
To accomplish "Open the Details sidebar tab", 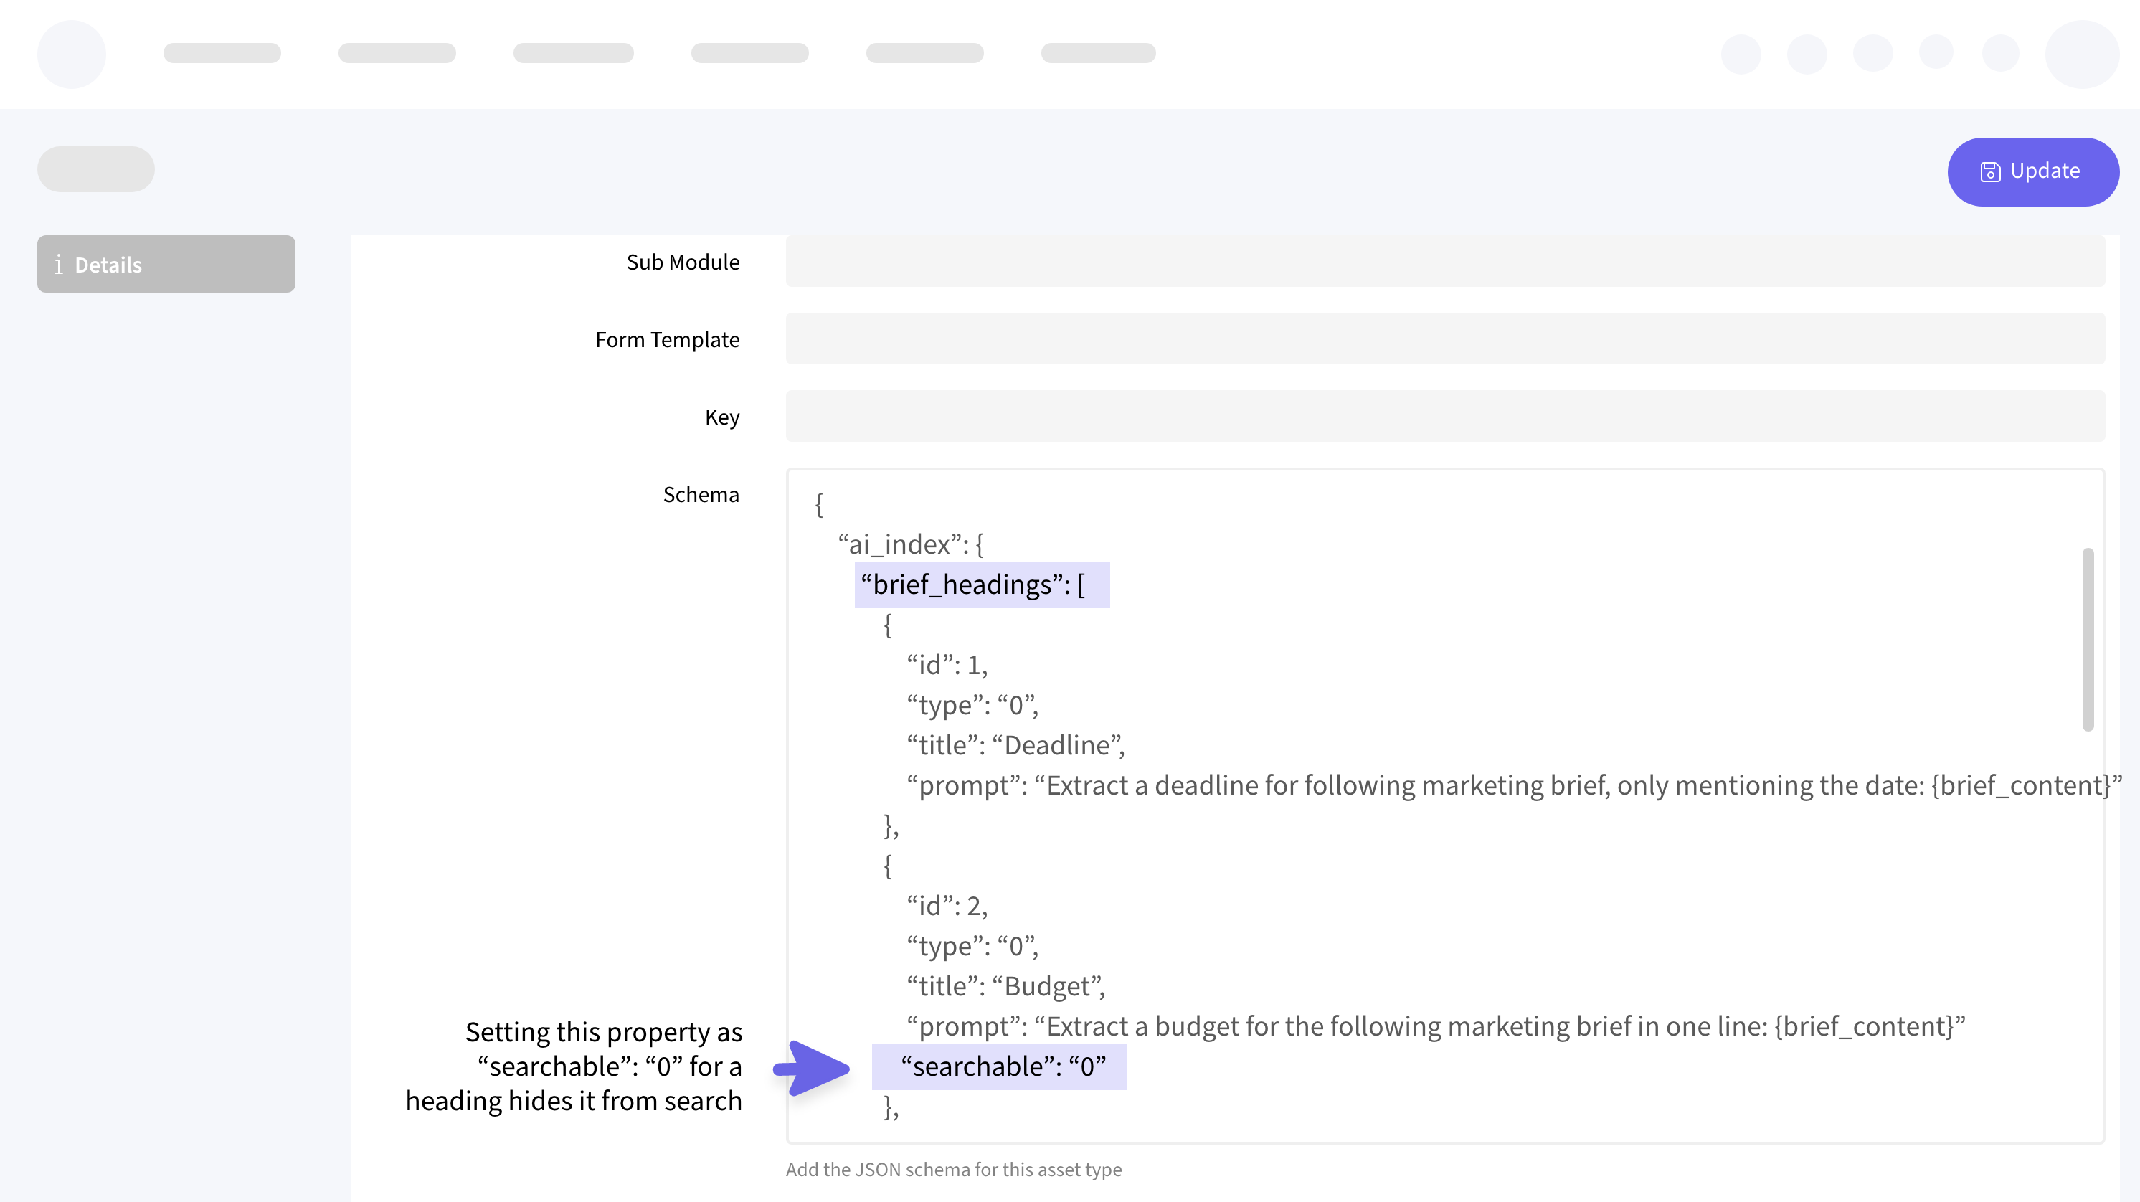I will pos(166,264).
